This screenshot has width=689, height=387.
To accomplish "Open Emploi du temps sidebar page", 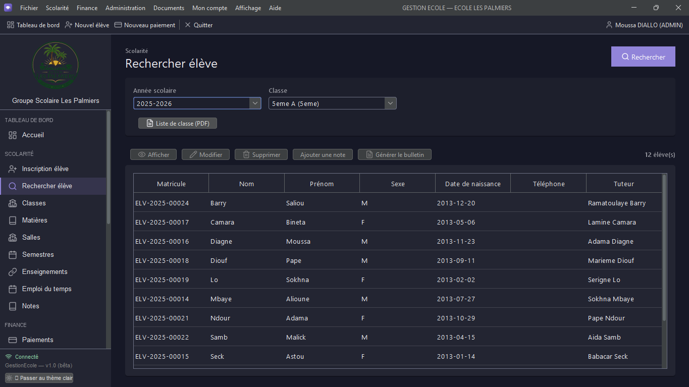I will tap(53, 289).
